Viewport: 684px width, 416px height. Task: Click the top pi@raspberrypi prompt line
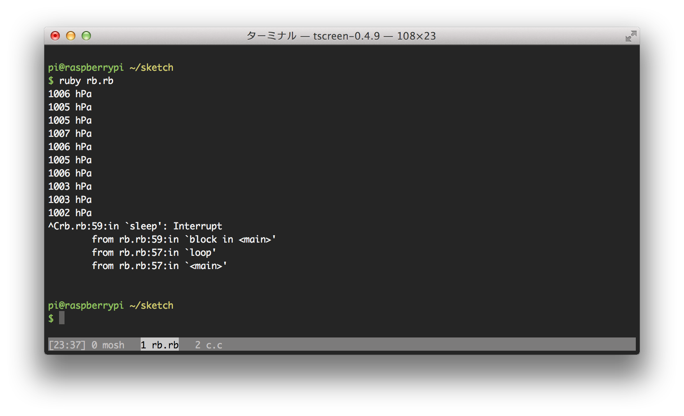pos(111,68)
